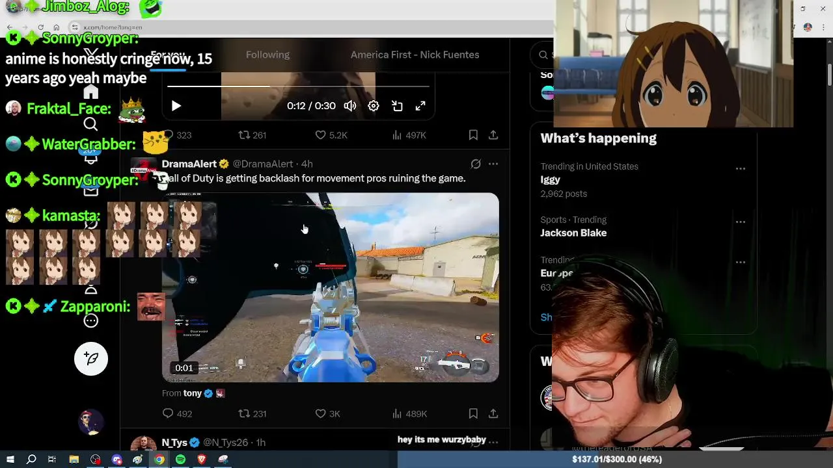Open the DramaAlert profile name
The image size is (833, 468).
(x=189, y=164)
